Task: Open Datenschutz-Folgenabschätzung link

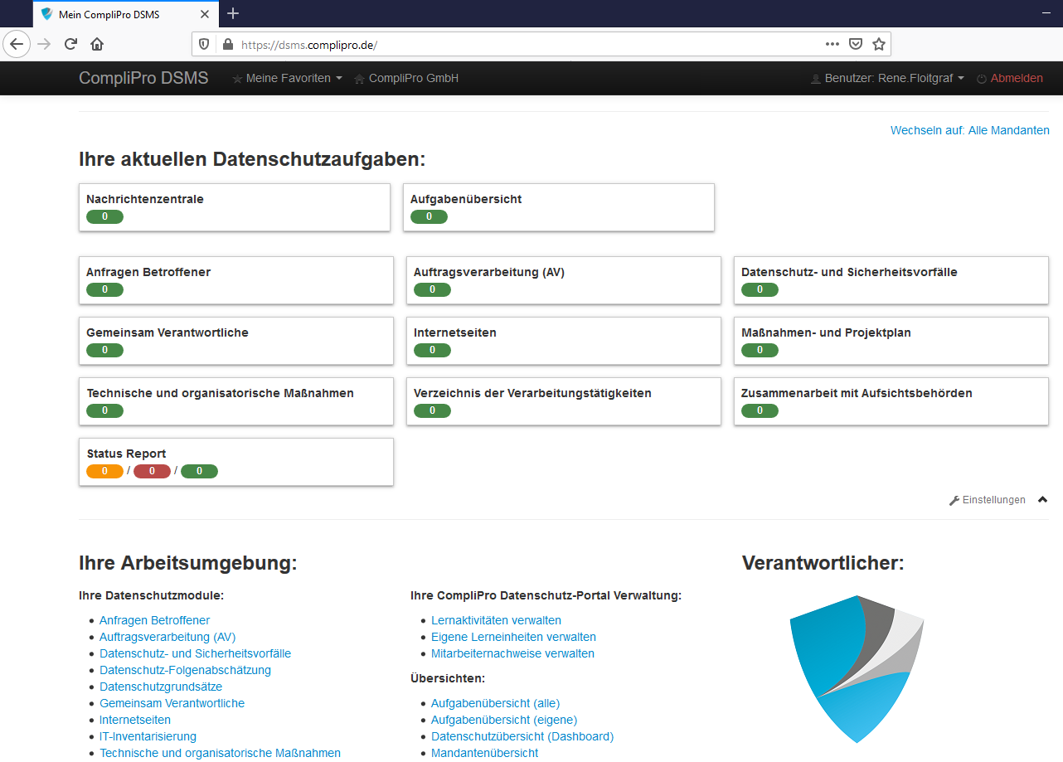Action: pos(185,670)
